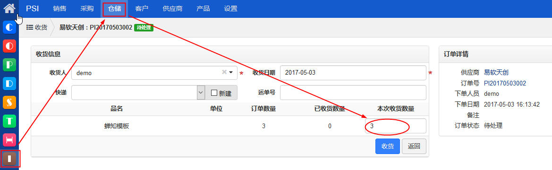
Task: Click the 品名 column header
Action: tap(117, 109)
